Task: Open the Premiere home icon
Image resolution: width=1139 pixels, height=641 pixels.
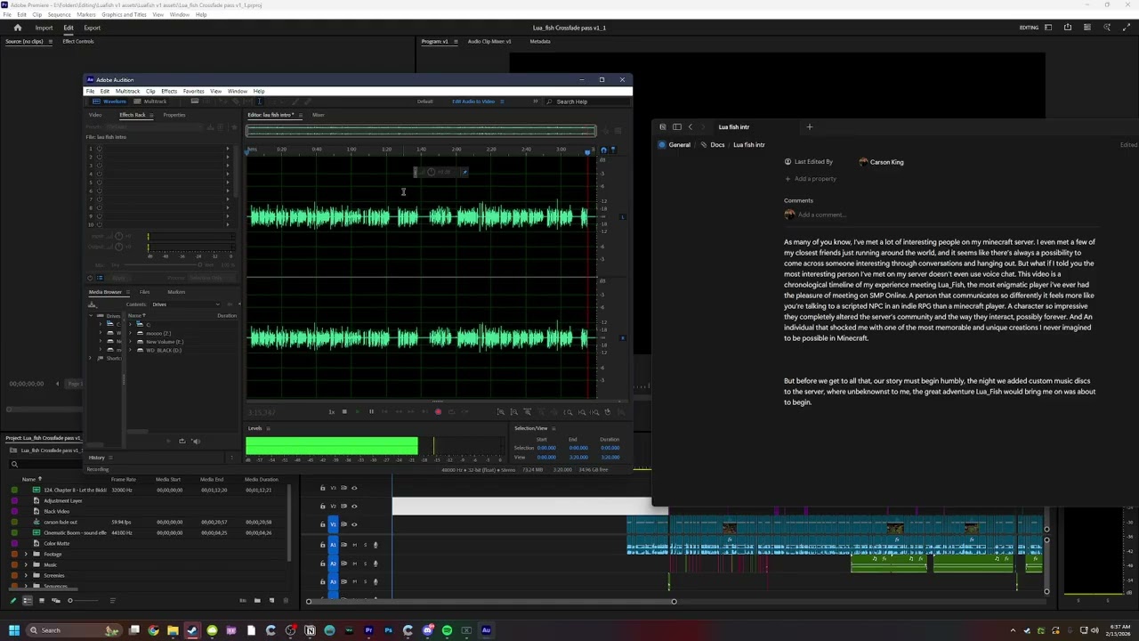Action: (x=17, y=28)
